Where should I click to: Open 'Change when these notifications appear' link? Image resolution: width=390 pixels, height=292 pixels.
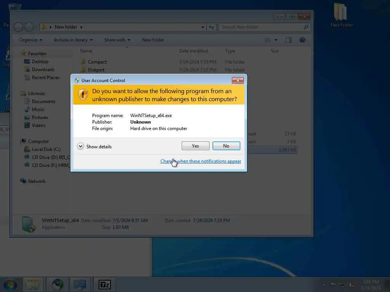click(x=200, y=161)
